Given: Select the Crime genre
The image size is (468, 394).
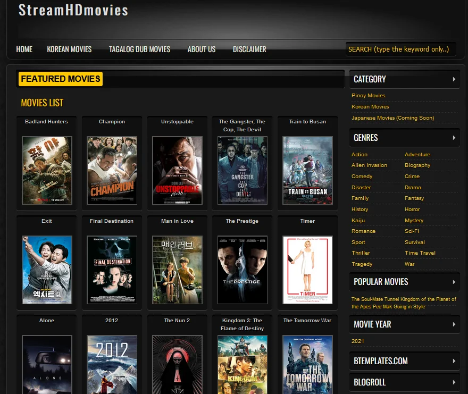Looking at the screenshot, I should 412,177.
